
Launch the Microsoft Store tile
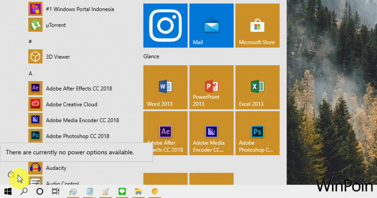tap(257, 26)
